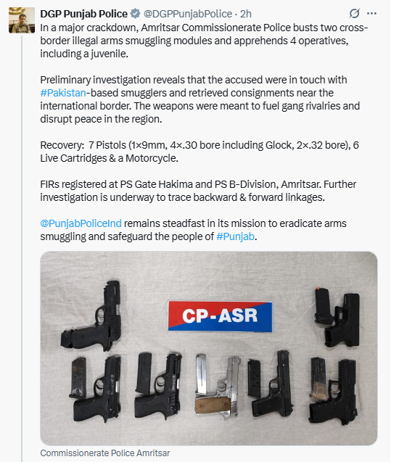Click the pistol with orange-tipped magazine

click(337, 317)
